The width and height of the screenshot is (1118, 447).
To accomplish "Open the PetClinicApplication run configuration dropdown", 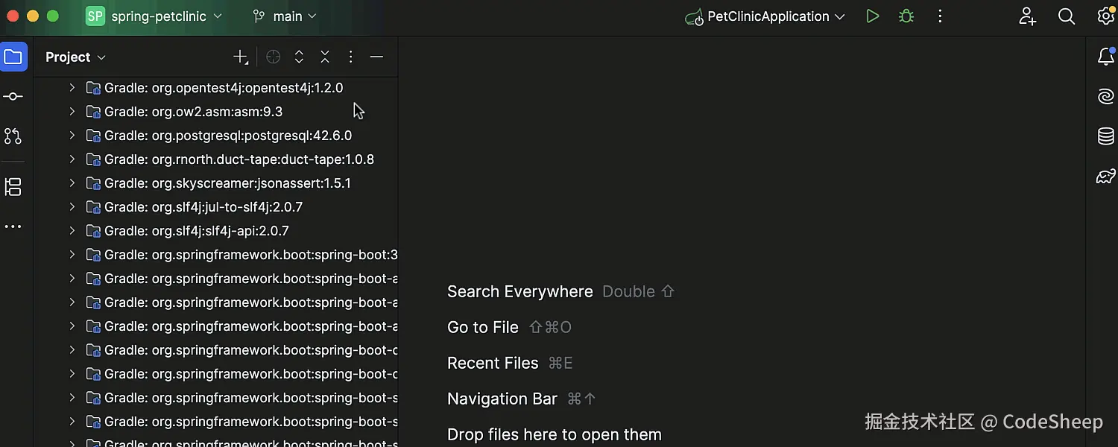I will coord(766,16).
